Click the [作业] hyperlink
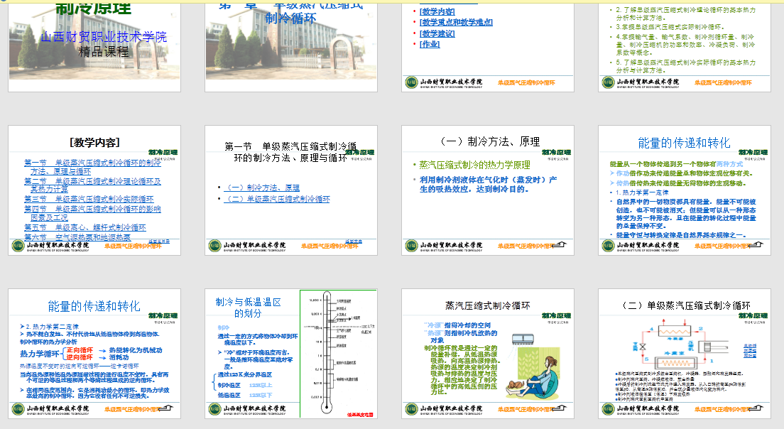Viewport: 784px width, 429px height. click(430, 44)
